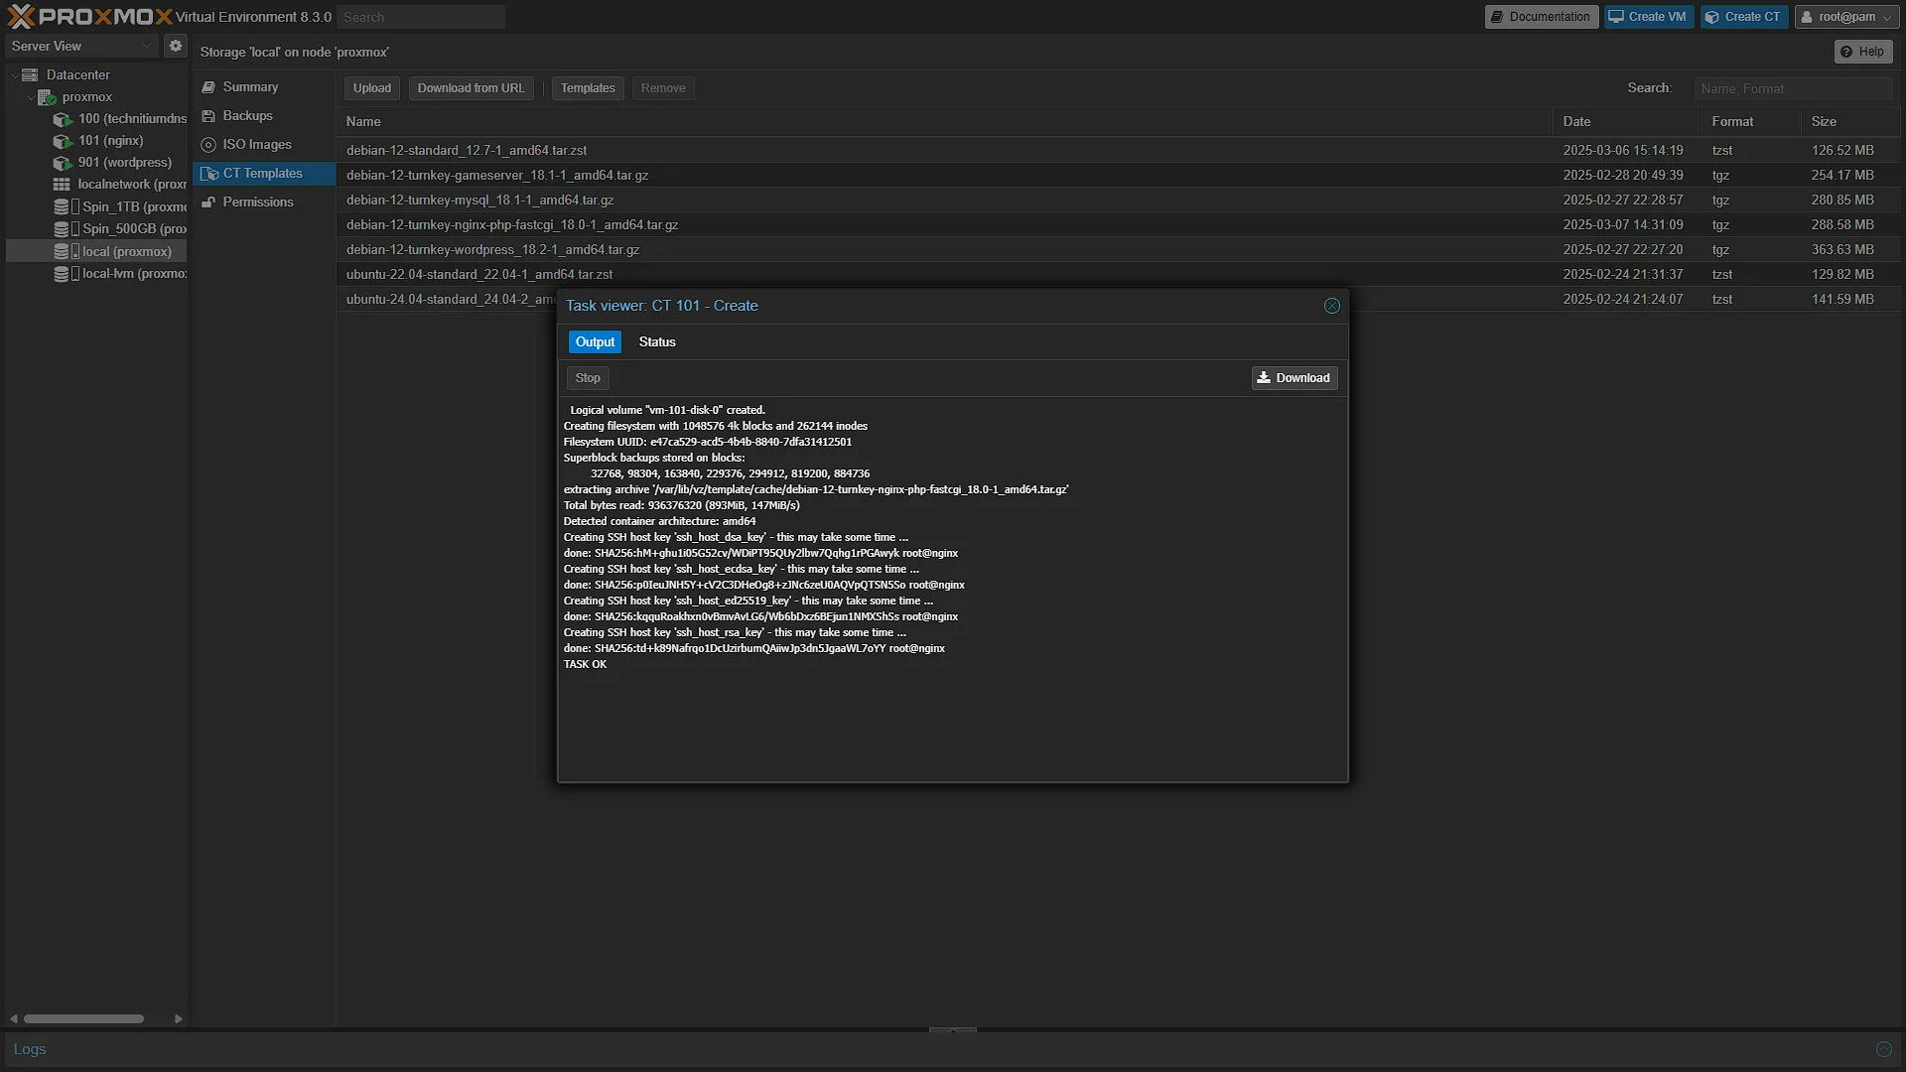
Task: Click Create CT button
Action: (x=1743, y=17)
